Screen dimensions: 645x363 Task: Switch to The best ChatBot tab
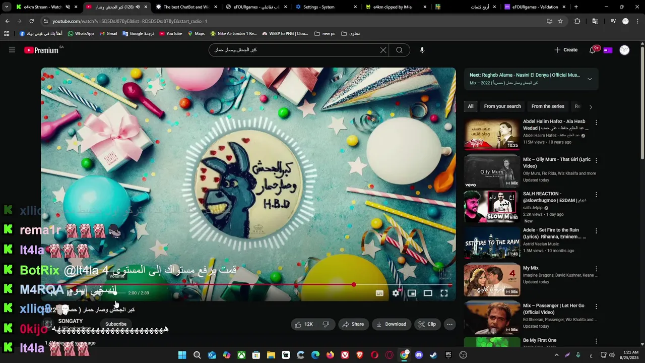[x=186, y=7]
